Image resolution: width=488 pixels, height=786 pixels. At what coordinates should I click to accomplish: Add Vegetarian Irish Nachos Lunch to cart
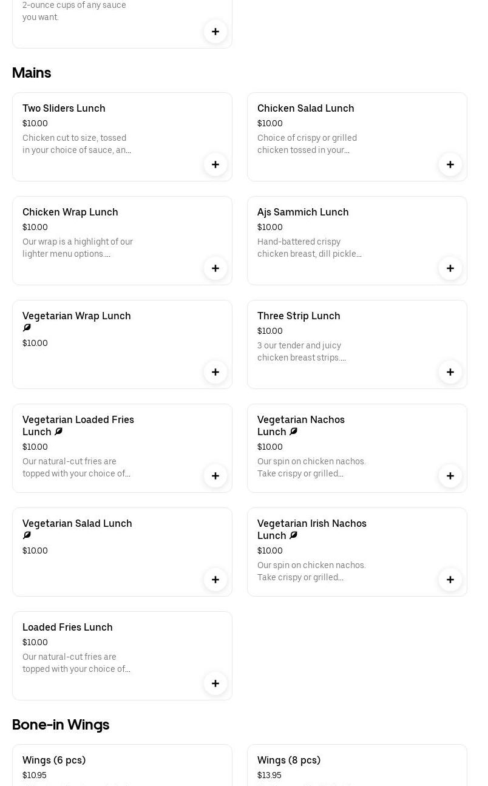(x=450, y=580)
